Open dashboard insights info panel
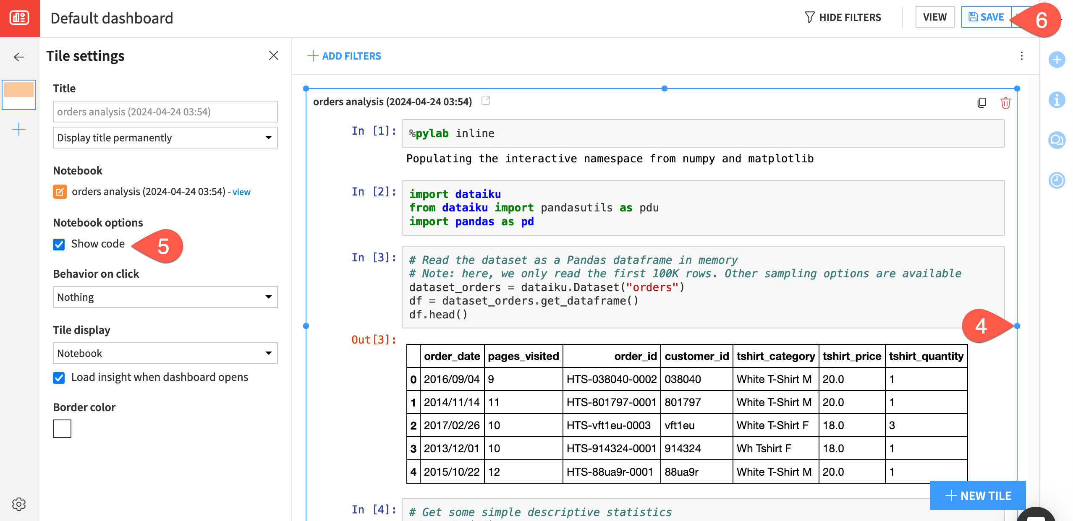This screenshot has width=1073, height=521. [x=1057, y=99]
